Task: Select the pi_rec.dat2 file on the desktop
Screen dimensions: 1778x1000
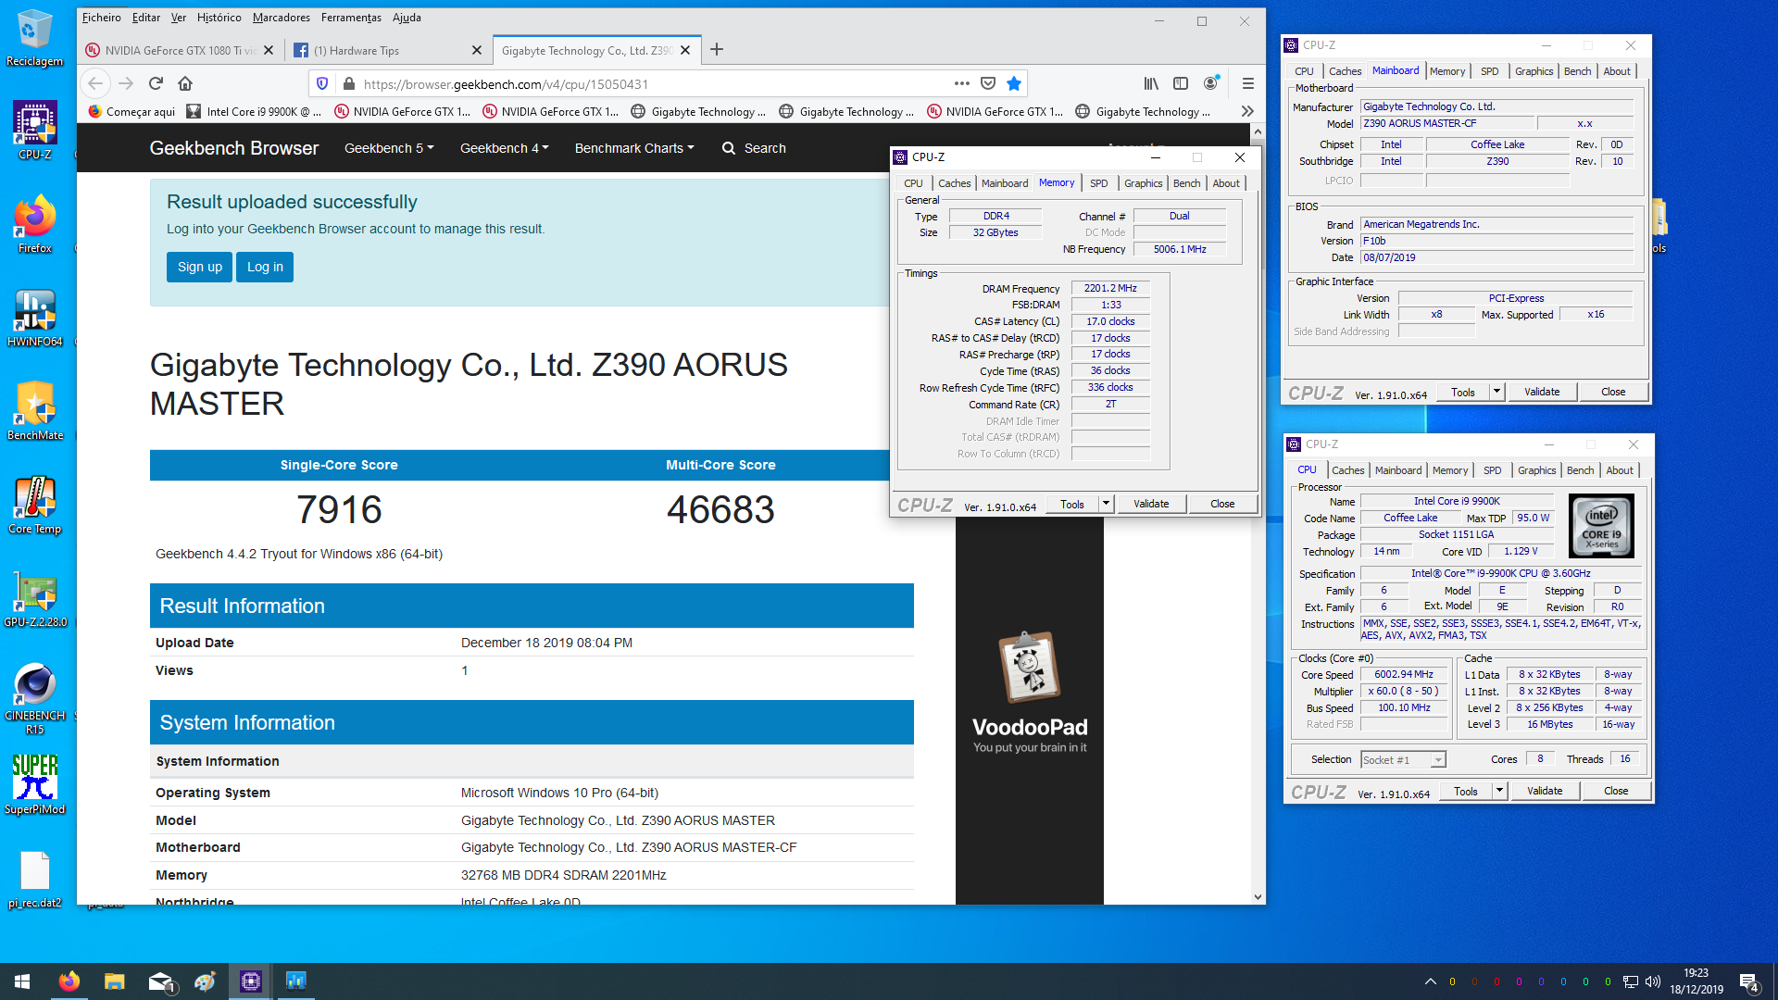Action: 34,880
